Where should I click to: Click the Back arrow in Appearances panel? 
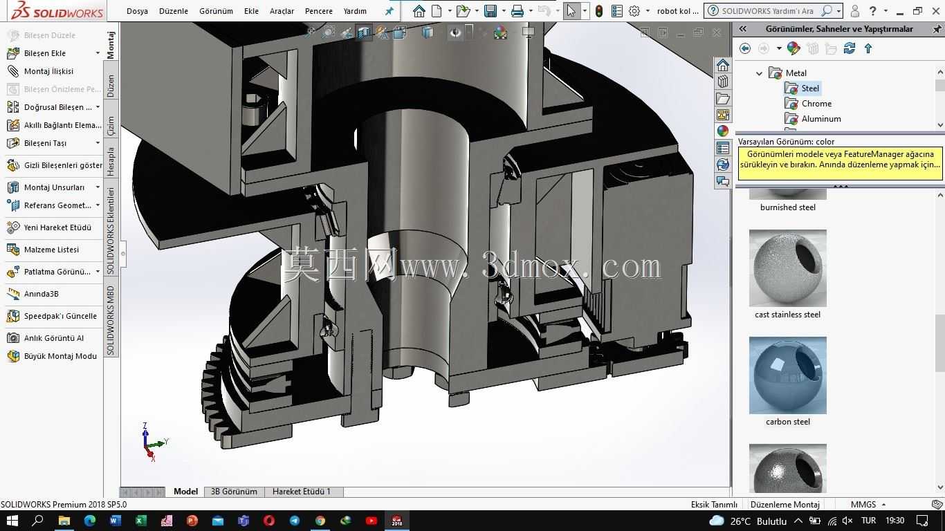pos(745,48)
